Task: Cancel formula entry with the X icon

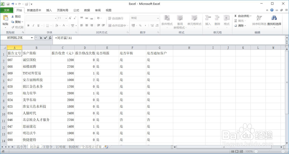Action: tap(41, 38)
